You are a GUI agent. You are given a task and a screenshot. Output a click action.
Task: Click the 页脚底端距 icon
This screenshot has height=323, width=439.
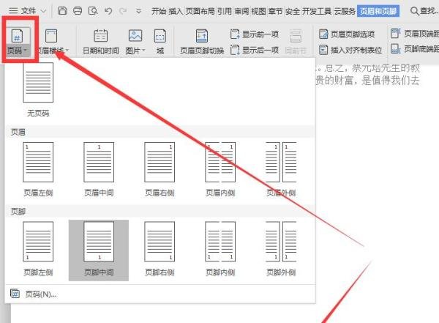pos(395,48)
